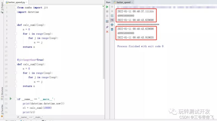217x121 pixels.
Task: Click the red Close X in Run toolbar
Action: pyautogui.click(x=107, y=32)
